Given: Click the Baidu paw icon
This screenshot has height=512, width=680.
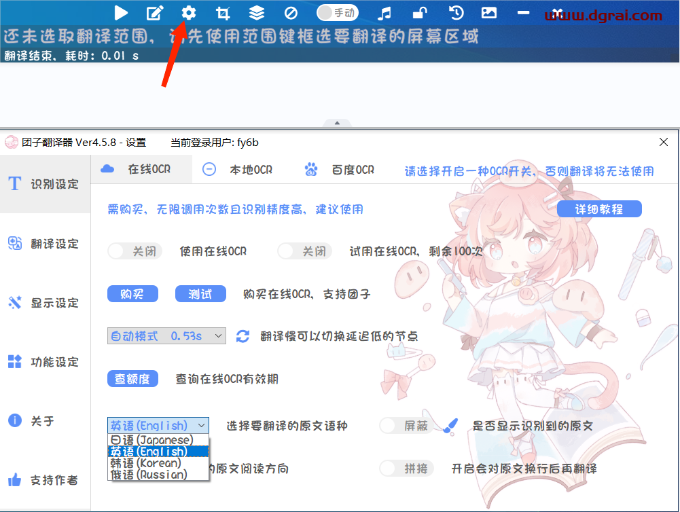Looking at the screenshot, I should (x=311, y=169).
